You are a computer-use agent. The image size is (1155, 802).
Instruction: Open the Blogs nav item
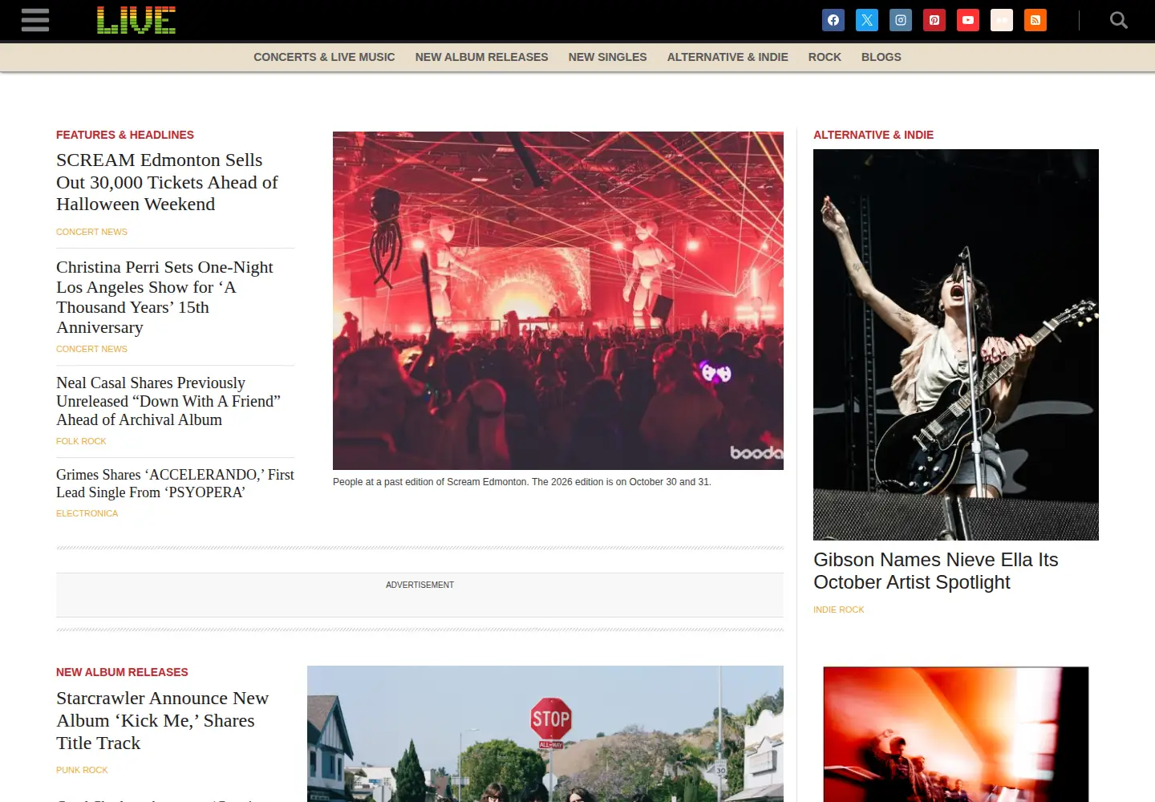point(881,57)
